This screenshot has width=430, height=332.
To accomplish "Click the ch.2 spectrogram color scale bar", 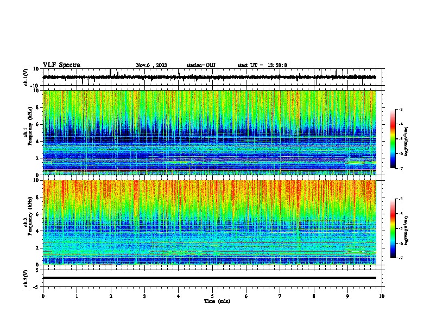I will click(393, 228).
